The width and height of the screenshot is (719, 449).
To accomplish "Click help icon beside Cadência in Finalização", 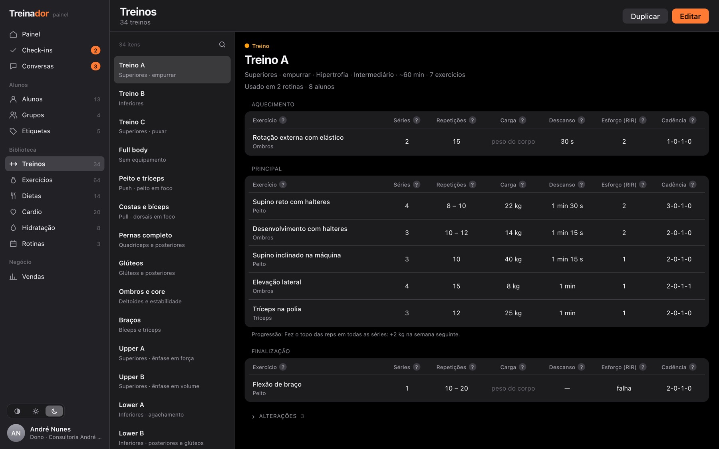I will point(693,367).
